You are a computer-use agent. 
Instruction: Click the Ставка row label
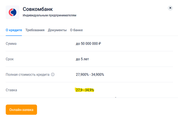click(11, 90)
